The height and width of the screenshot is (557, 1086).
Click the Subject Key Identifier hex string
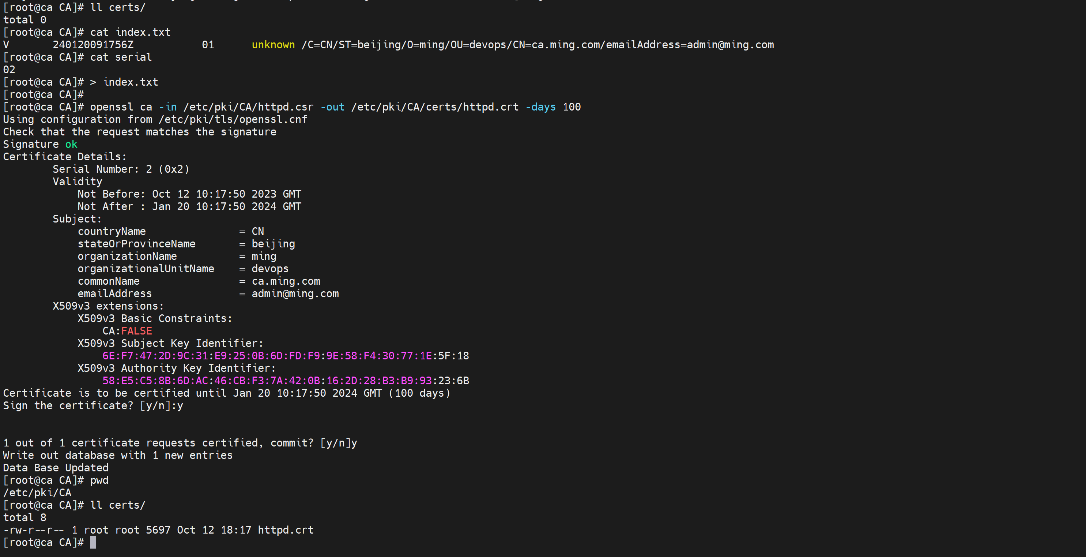(286, 356)
